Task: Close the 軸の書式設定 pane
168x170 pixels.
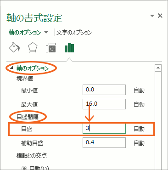Action: [x=160, y=16]
